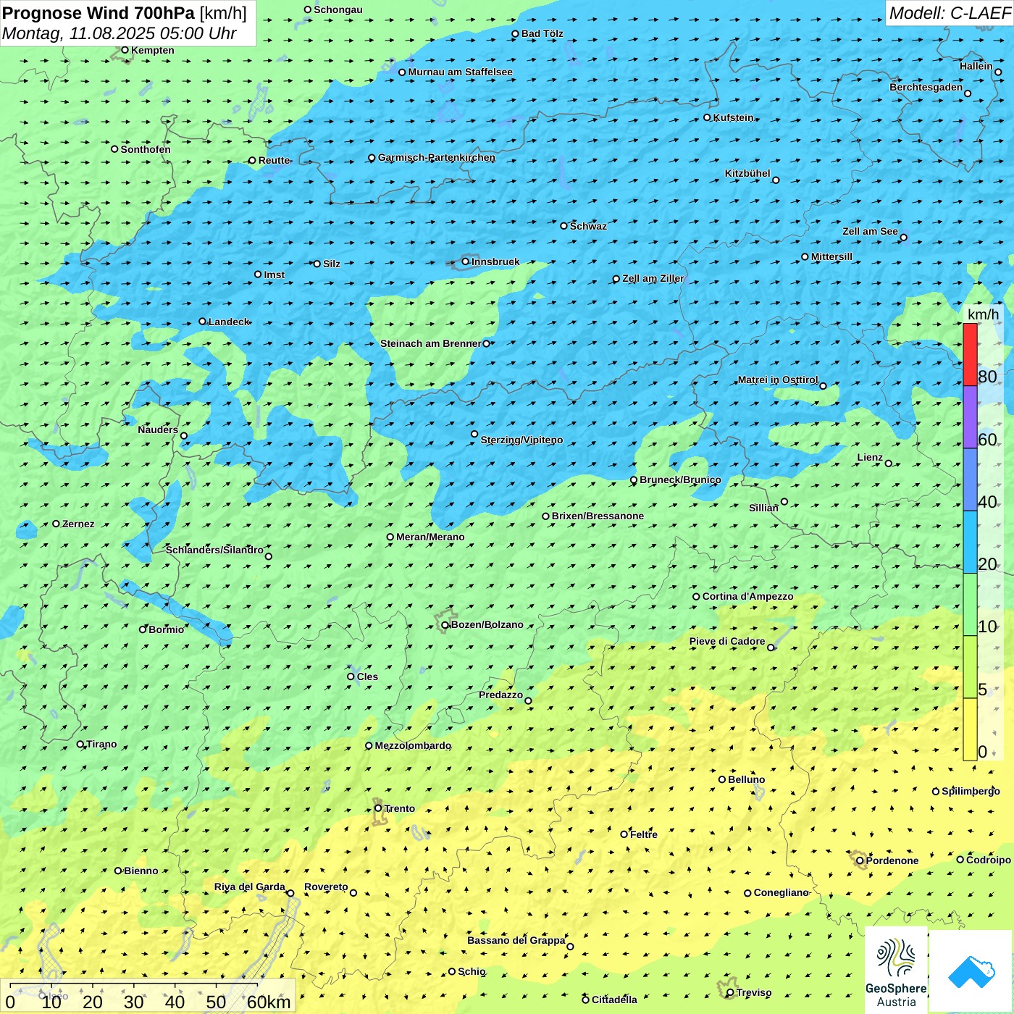The height and width of the screenshot is (1014, 1014).
Task: Click the '60km' scale bar label
Action: coord(269,1002)
